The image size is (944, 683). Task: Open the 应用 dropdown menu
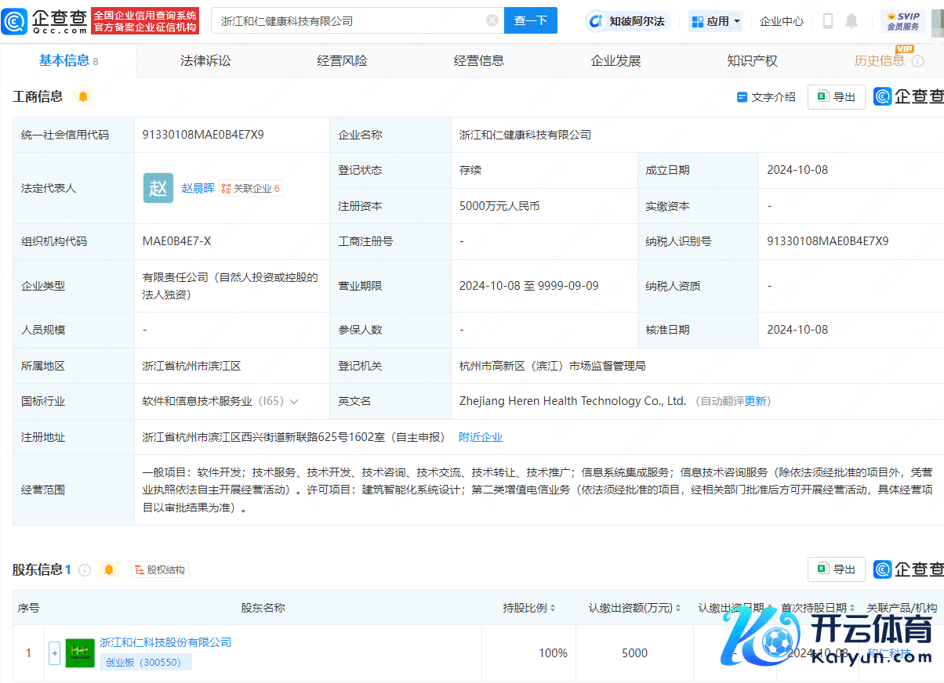point(716,21)
